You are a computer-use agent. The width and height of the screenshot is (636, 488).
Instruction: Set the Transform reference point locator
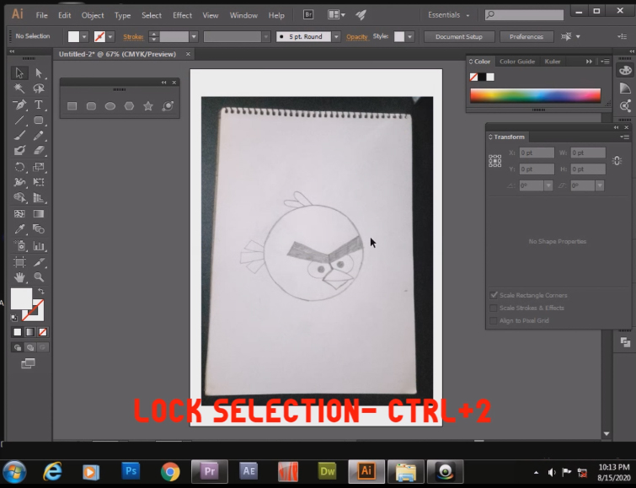click(x=494, y=161)
